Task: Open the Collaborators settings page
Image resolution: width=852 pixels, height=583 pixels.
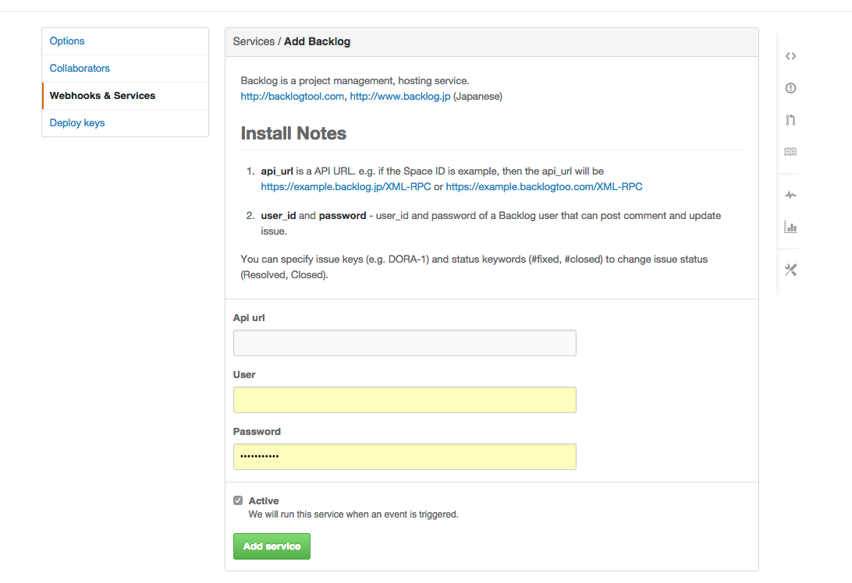Action: [80, 69]
